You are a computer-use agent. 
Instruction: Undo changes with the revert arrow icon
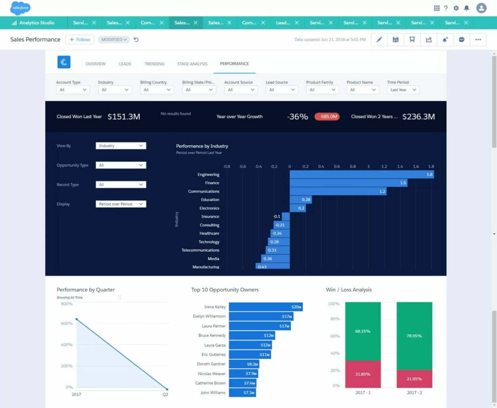pos(136,40)
